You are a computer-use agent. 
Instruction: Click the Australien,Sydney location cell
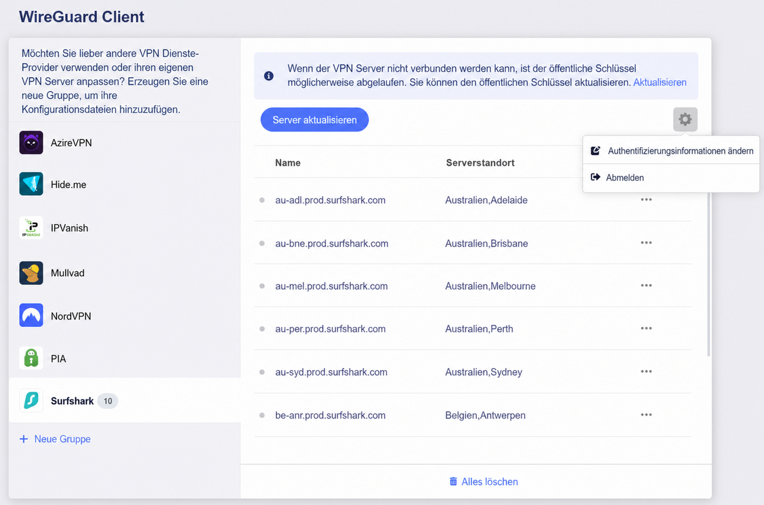pos(484,372)
